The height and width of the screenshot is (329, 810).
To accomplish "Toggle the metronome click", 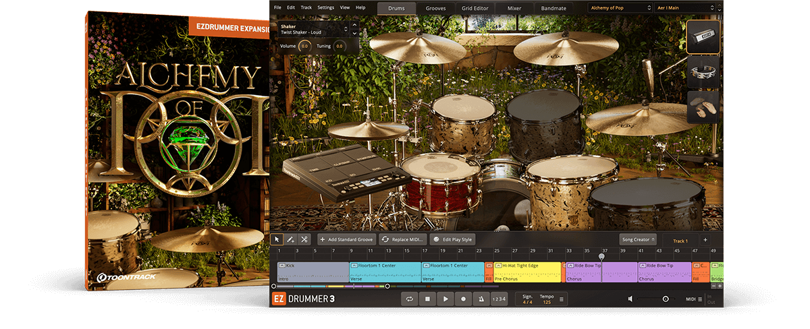I will [480, 299].
